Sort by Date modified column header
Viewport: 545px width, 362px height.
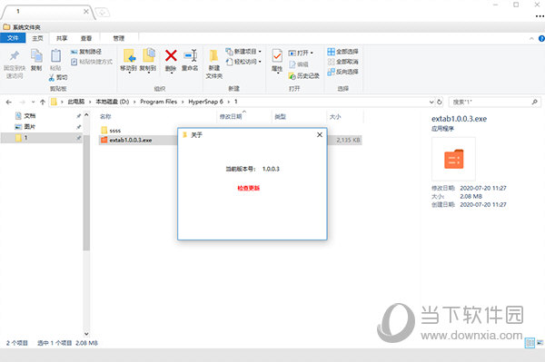click(x=231, y=117)
